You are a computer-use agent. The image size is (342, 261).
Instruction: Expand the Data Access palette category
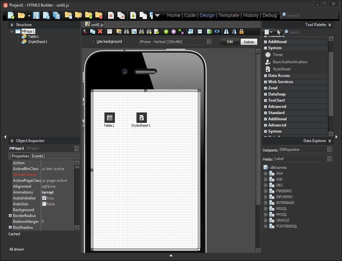pos(265,76)
